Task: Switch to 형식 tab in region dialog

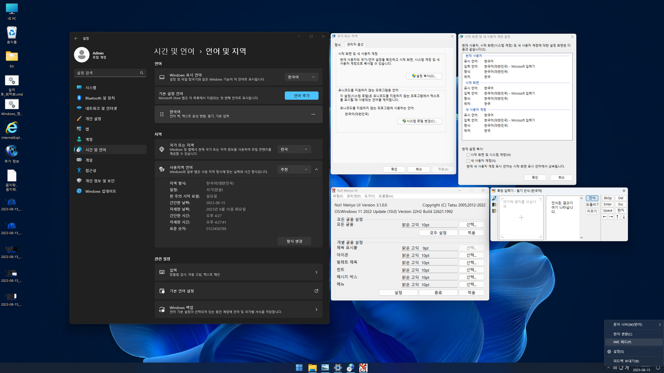Action: 338,45
